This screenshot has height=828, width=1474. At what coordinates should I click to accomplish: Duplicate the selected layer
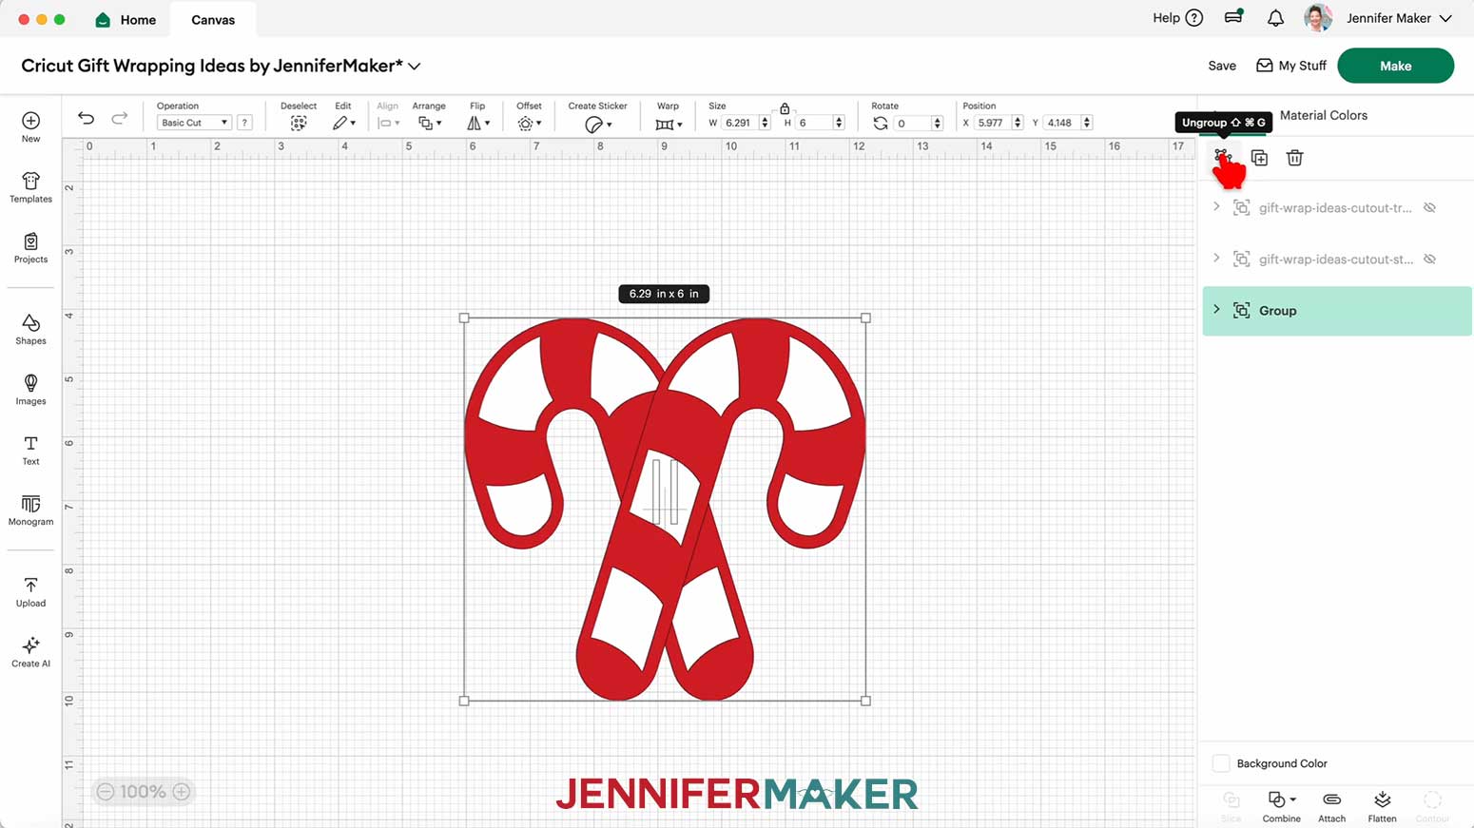pos(1259,158)
